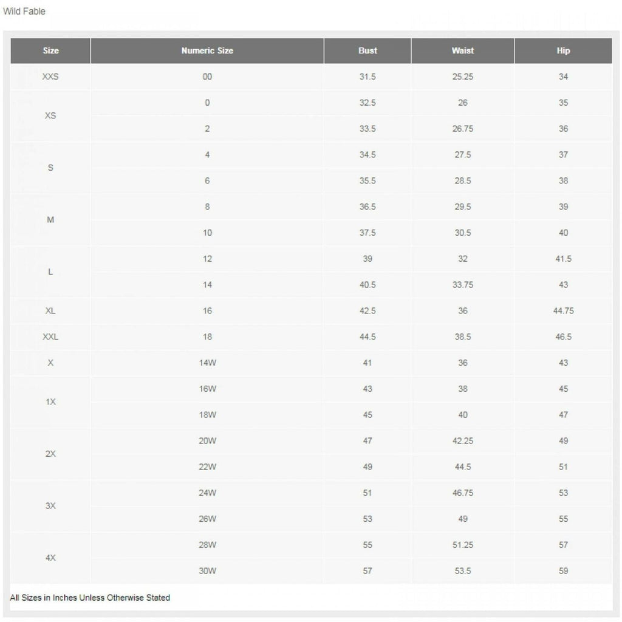The height and width of the screenshot is (622, 622).
Task: Select the XXS size row label
Action: pos(50,77)
